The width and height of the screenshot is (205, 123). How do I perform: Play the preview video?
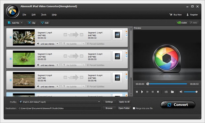[142, 92]
